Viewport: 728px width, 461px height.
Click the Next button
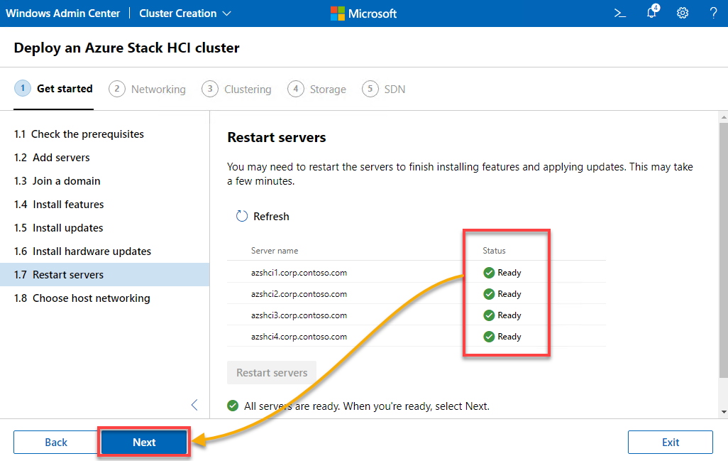pyautogui.click(x=144, y=442)
